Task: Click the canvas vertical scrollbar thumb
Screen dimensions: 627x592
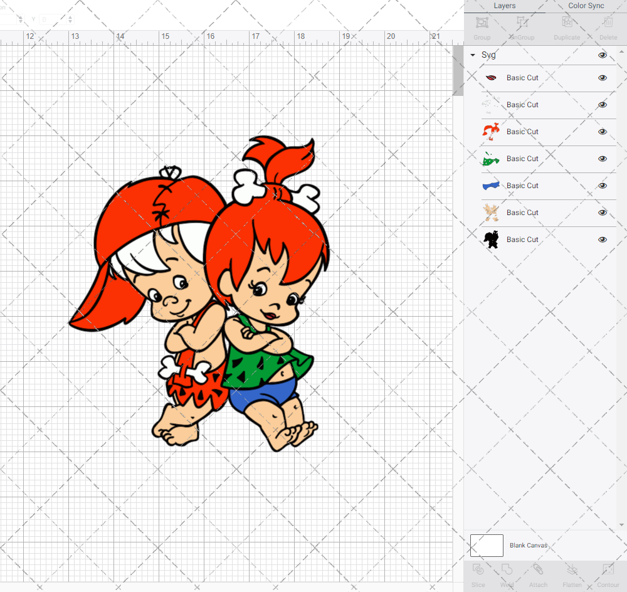Action: (x=458, y=70)
